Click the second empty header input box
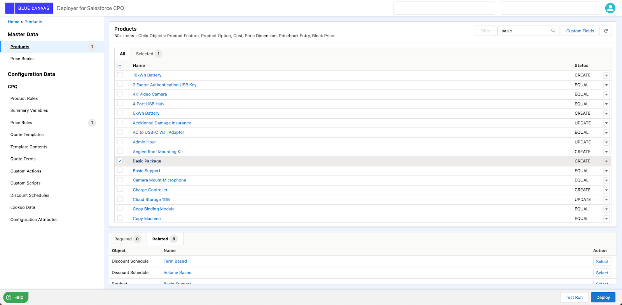The image size is (622, 305). tap(551, 8)
